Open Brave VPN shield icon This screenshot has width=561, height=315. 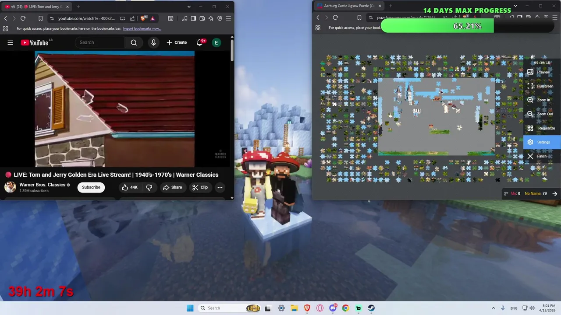point(220,18)
